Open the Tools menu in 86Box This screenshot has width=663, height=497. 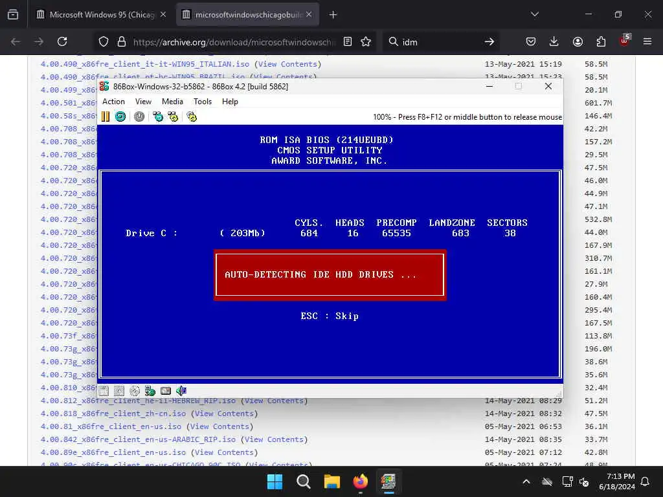[x=203, y=102]
